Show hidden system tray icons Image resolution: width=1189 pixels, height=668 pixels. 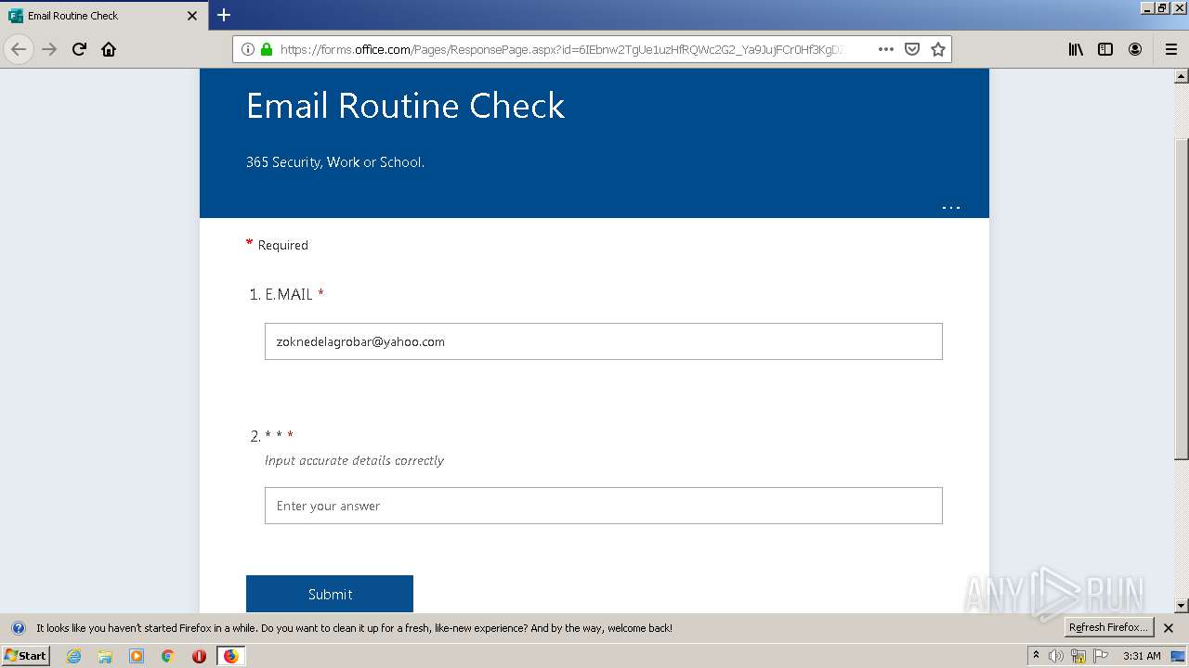[x=1036, y=655]
